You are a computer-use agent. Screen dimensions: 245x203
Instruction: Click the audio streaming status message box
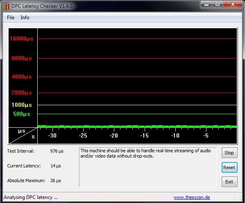click(x=148, y=167)
